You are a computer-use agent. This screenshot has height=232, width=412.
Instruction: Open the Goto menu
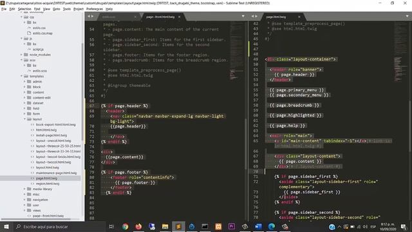(x=56, y=9)
